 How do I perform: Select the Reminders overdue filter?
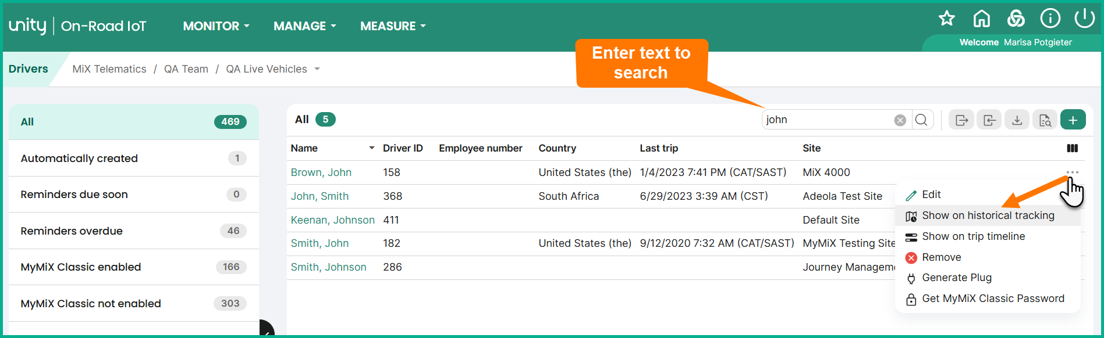[x=72, y=231]
